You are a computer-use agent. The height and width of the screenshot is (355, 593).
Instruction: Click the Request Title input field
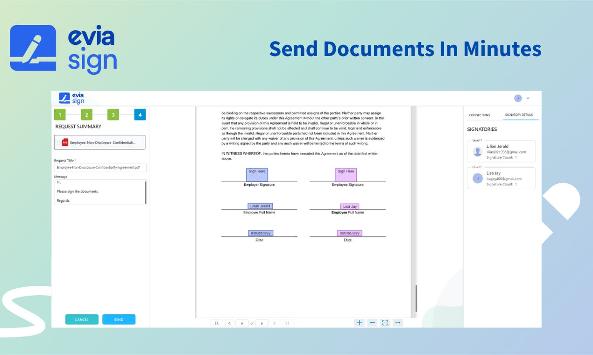[100, 167]
